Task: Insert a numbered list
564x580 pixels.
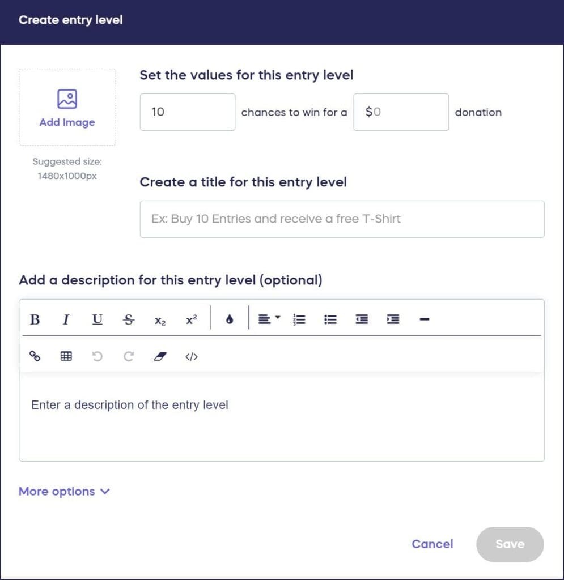Action: coord(299,319)
